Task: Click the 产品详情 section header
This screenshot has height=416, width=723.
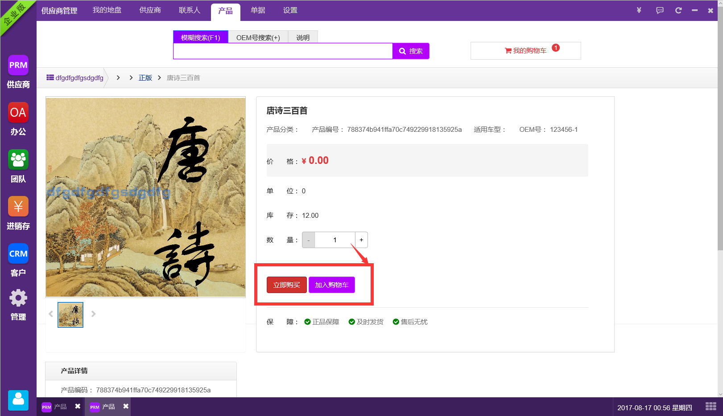Action: point(141,371)
